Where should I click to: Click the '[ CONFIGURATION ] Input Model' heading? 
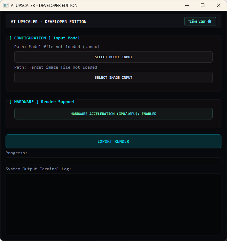(x=45, y=38)
